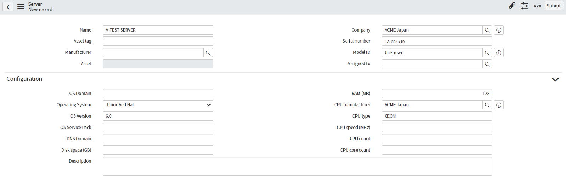Open Company lookup search icon
Screen dimensions: 566x181
click(487, 30)
